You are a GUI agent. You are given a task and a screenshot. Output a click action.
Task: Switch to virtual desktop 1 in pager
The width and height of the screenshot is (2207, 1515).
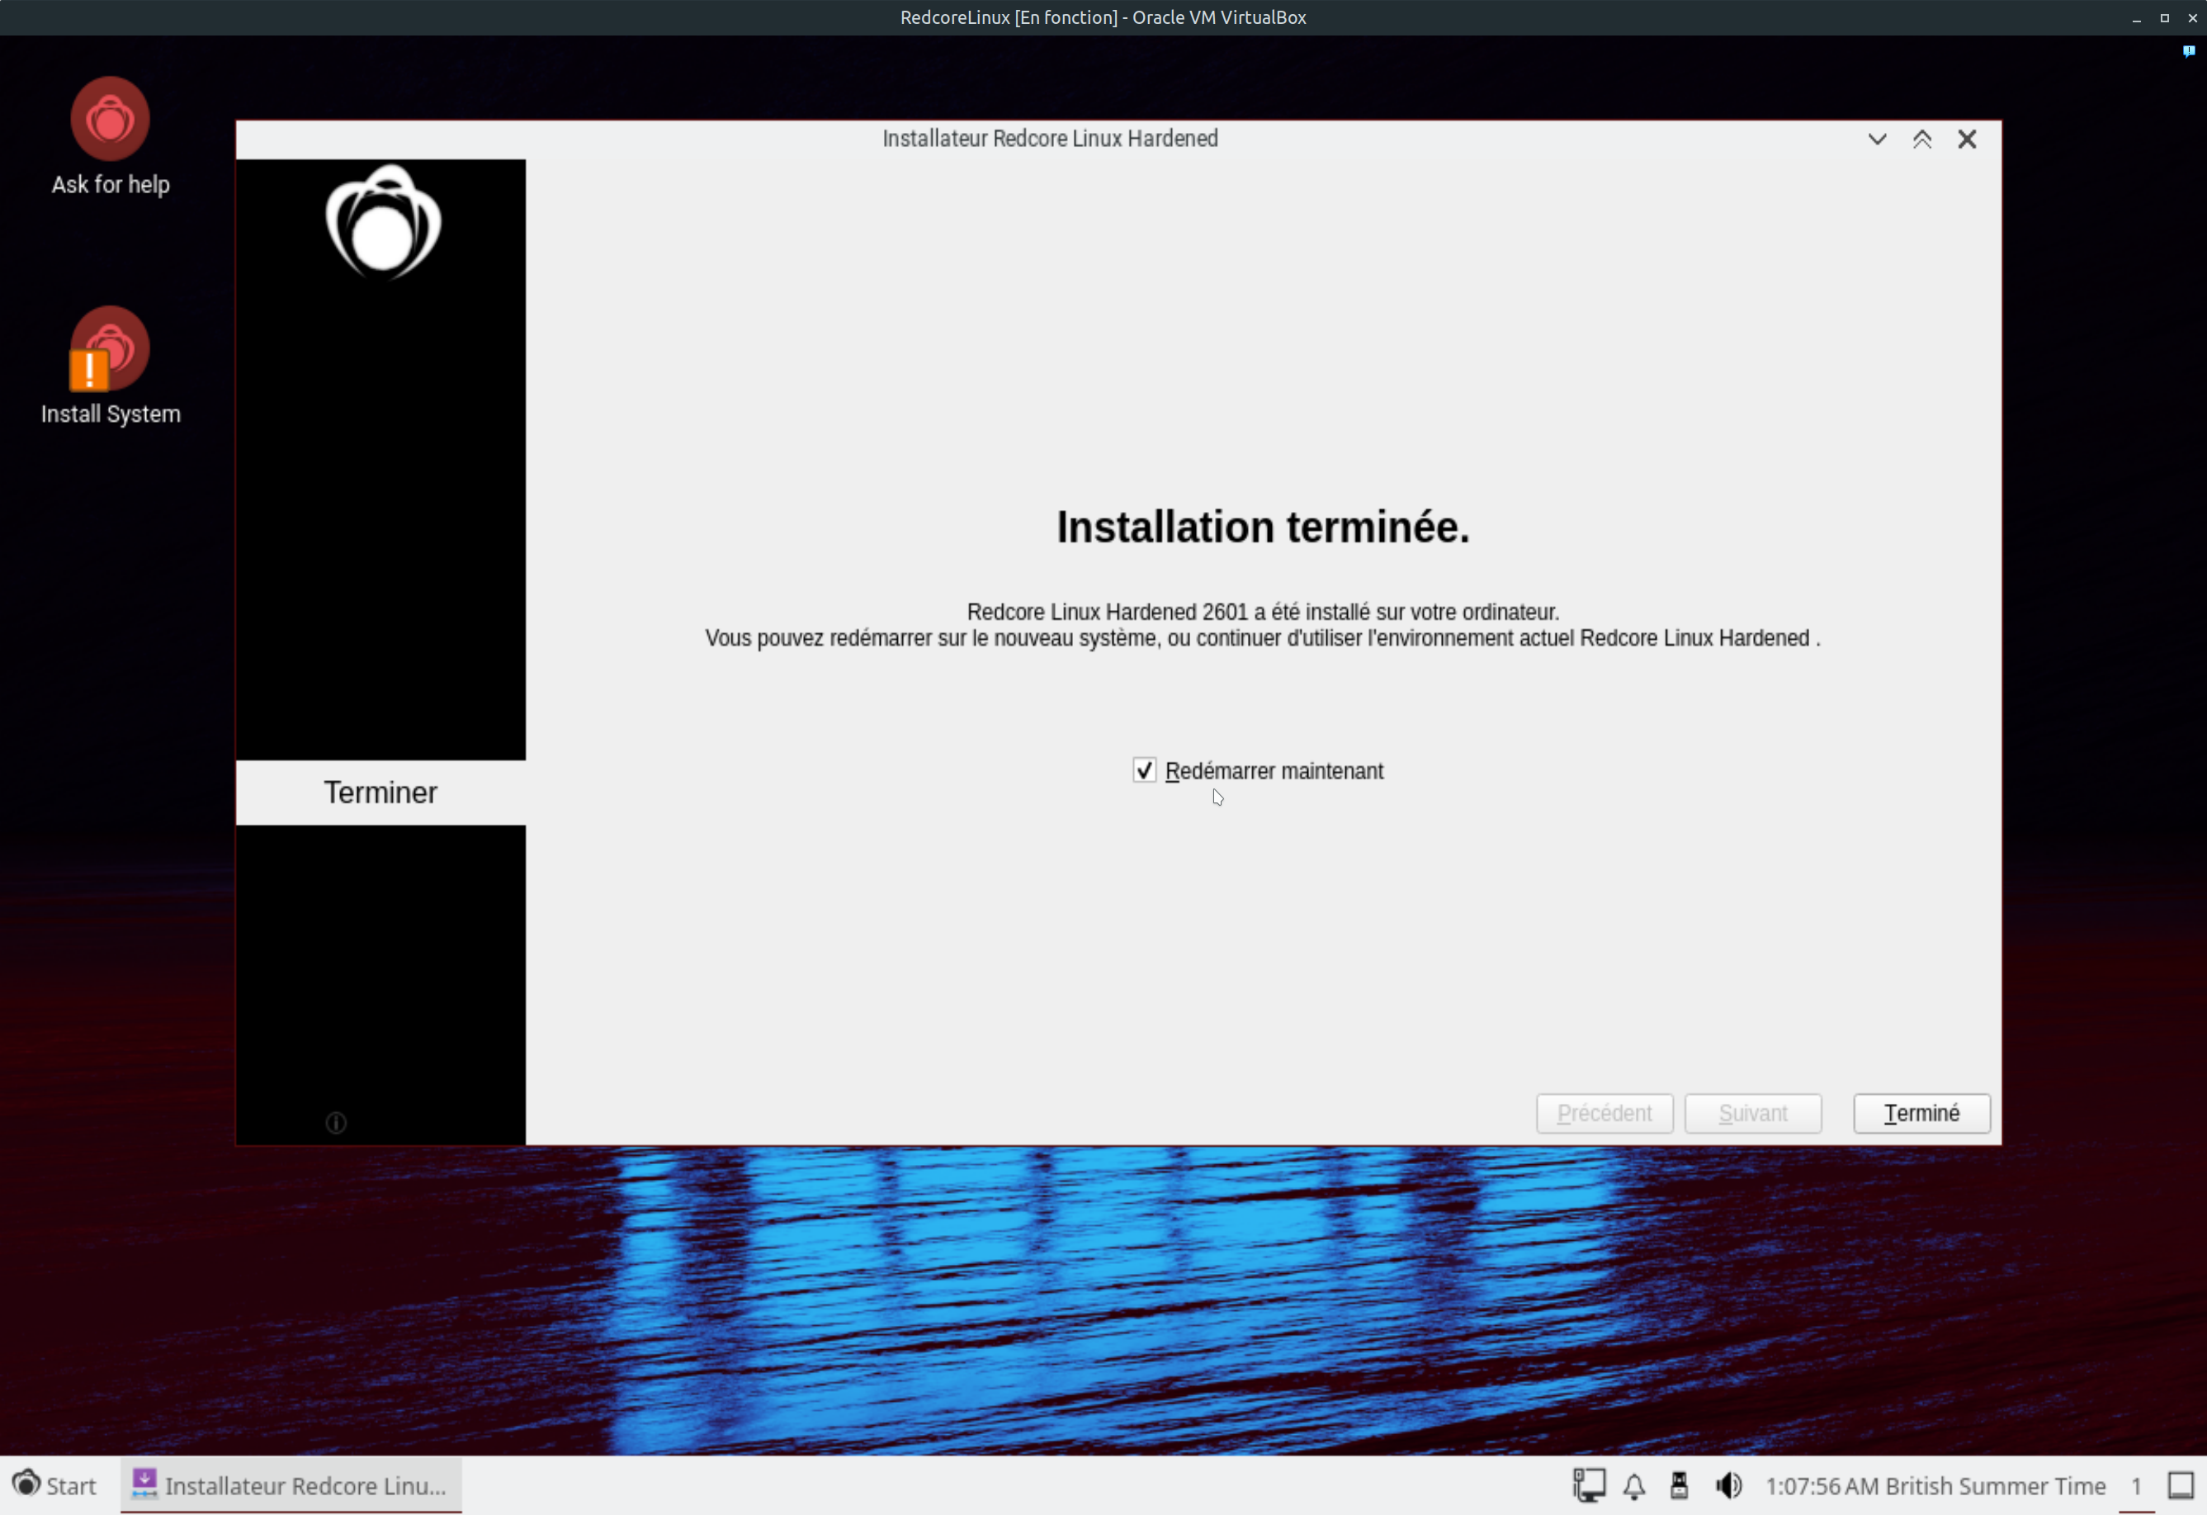pyautogui.click(x=2136, y=1485)
